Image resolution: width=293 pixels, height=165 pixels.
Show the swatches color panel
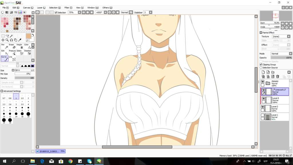[20, 12]
